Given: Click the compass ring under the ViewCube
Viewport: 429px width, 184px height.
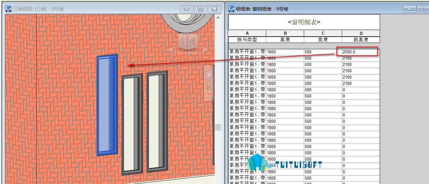Looking at the screenshot, I should click(x=187, y=49).
